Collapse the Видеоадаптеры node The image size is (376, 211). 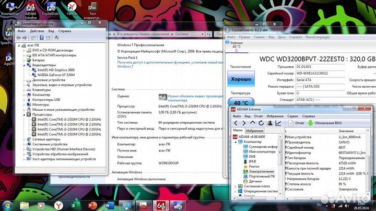(24, 65)
